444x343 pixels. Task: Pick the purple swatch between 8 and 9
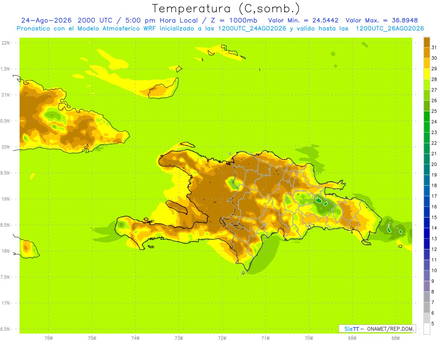(427, 286)
